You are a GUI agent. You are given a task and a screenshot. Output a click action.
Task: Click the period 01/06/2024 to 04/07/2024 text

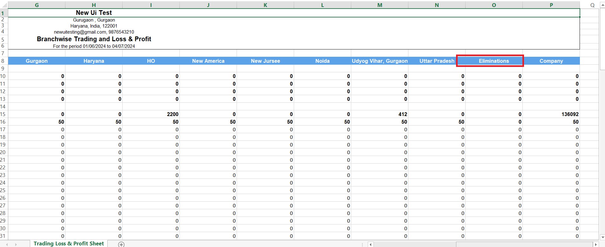[94, 46]
